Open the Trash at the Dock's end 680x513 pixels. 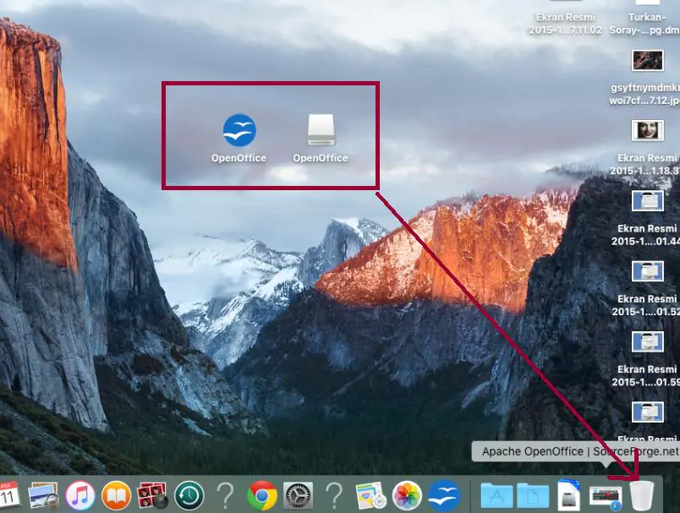point(642,495)
